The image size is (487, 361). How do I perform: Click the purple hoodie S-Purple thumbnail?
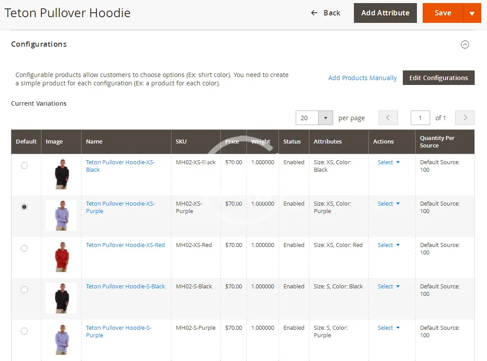[x=61, y=340]
